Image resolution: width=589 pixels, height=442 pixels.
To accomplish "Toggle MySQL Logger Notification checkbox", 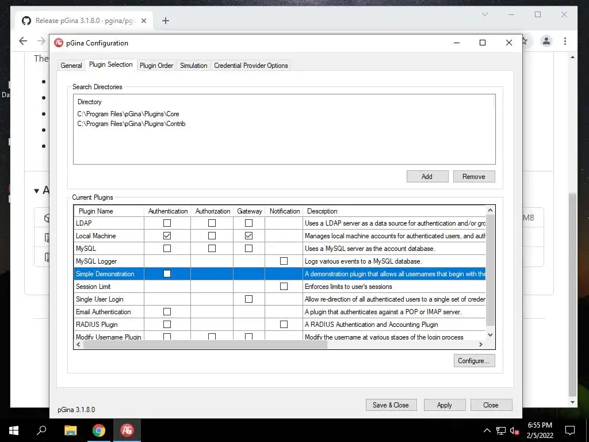I will [x=284, y=261].
